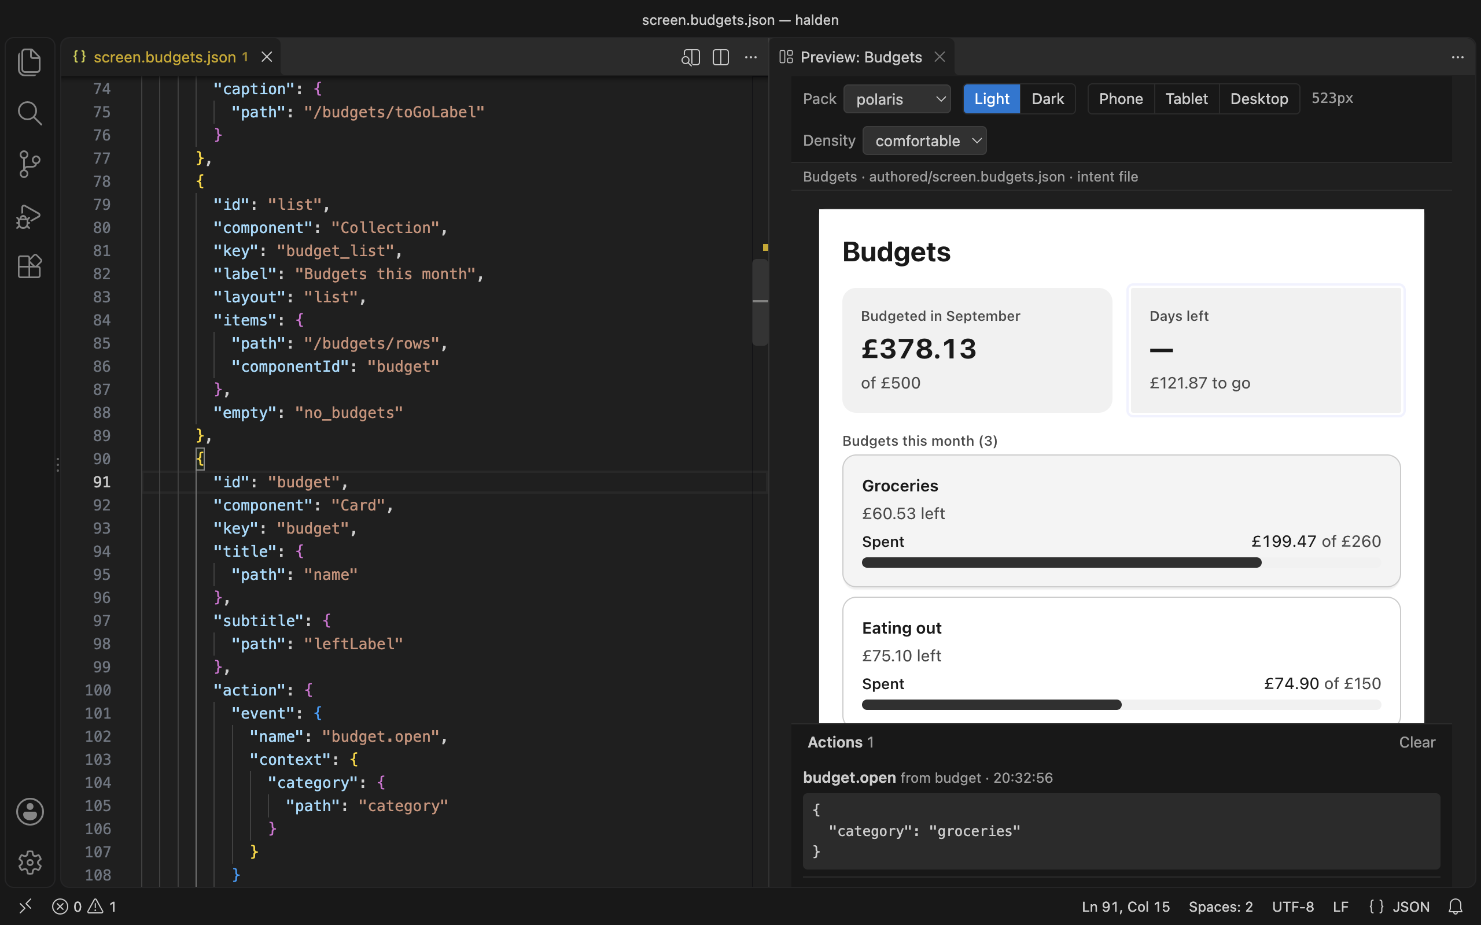Click "Budgets this month" string on line 82
This screenshot has height=925, width=1481.
[x=385, y=274]
